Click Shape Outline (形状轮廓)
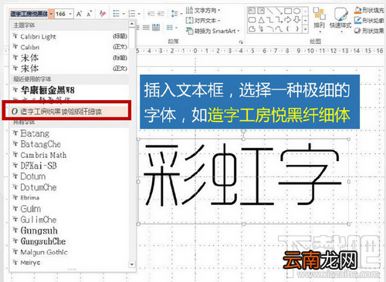Image resolution: width=386 pixels, height=282 pixels. click(369, 20)
